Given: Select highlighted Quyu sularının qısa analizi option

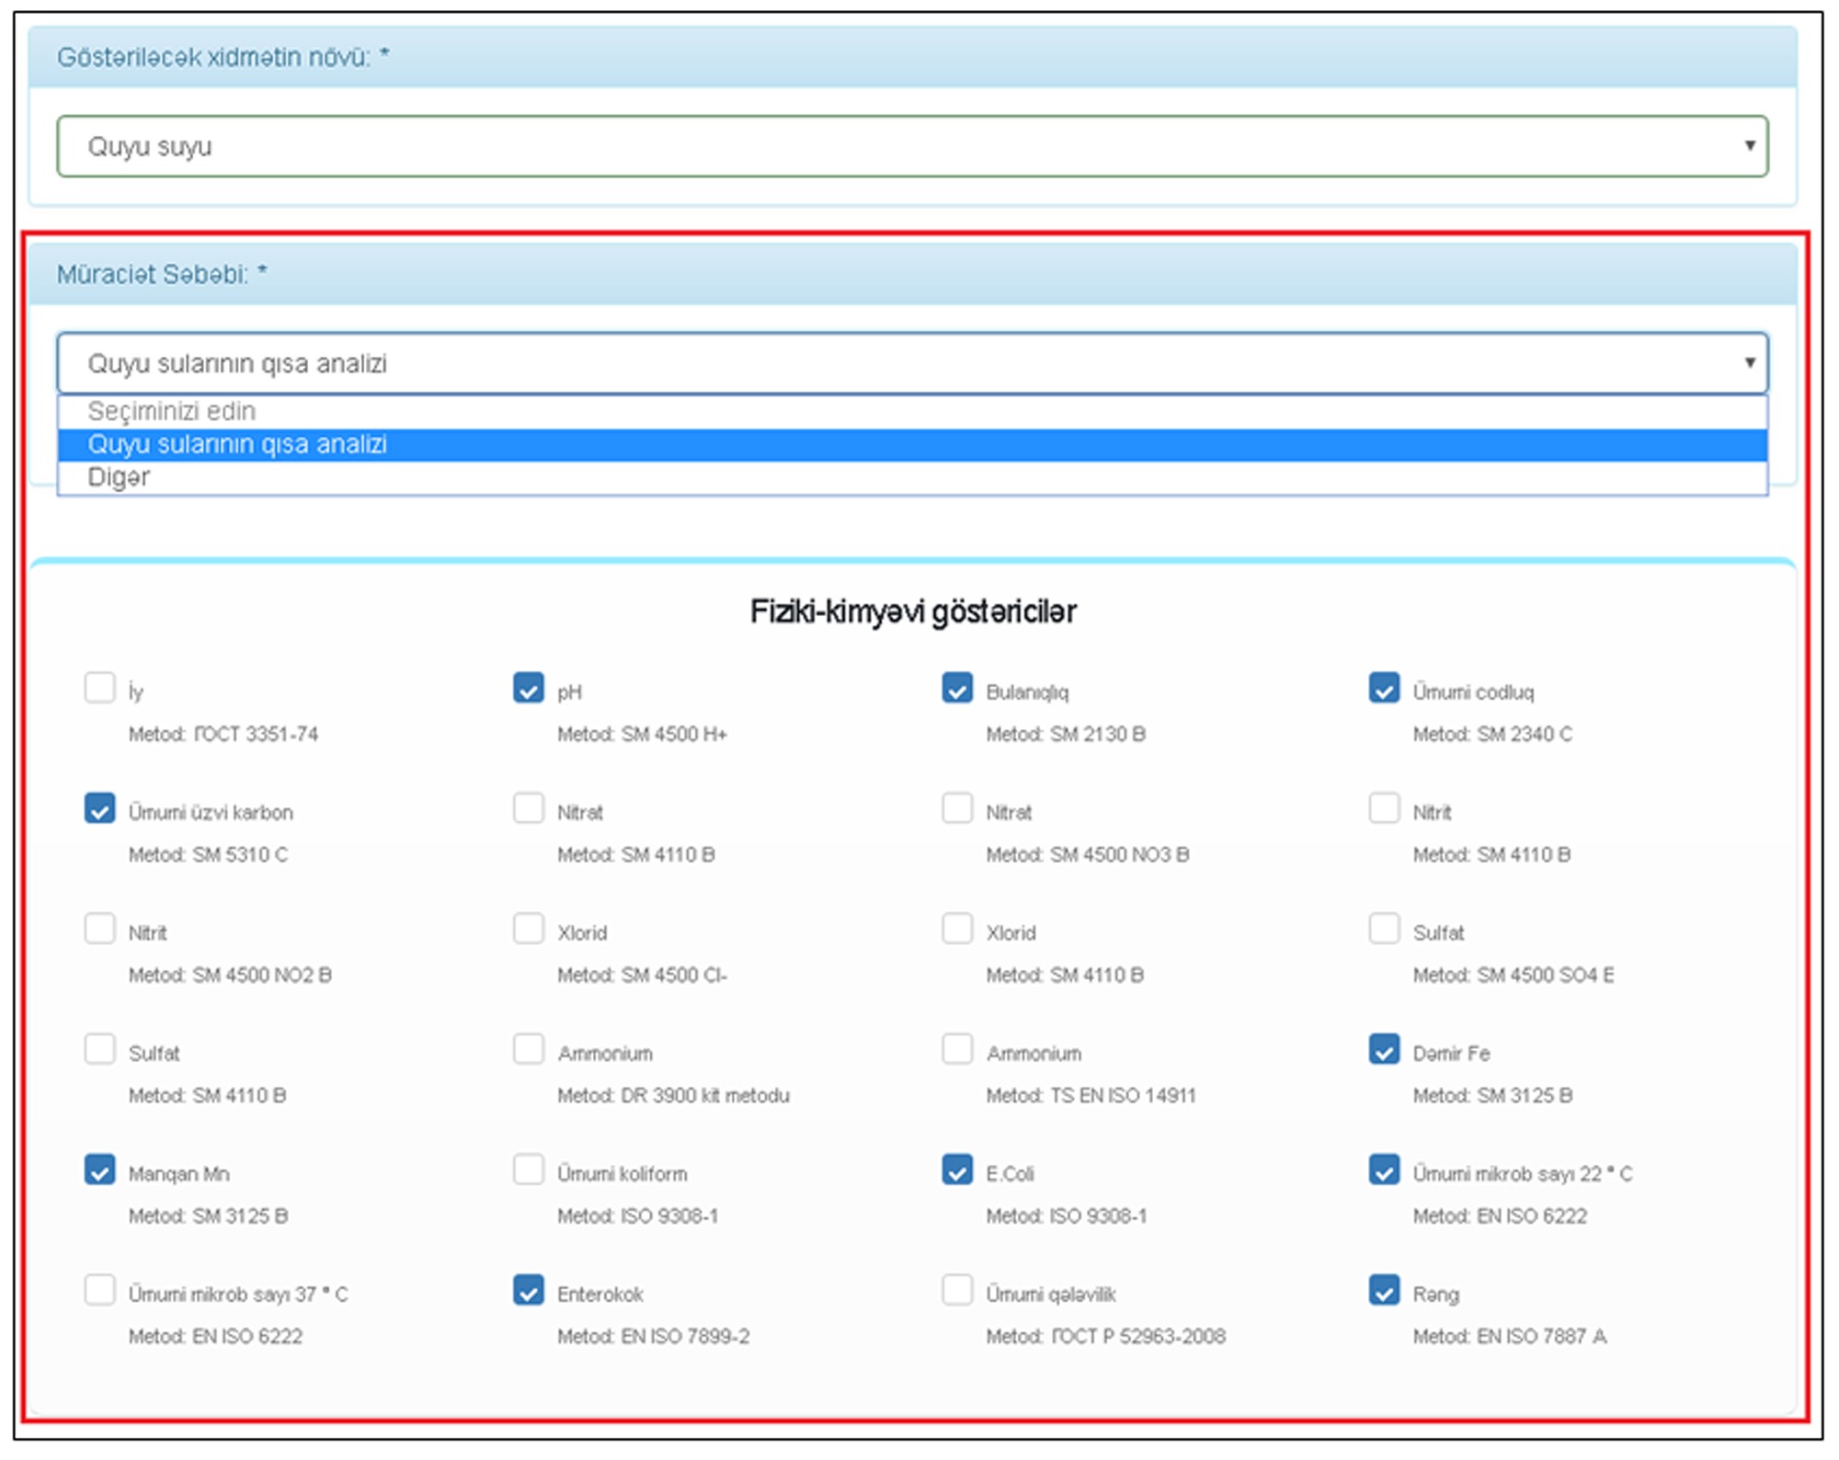Looking at the screenshot, I should click(237, 445).
